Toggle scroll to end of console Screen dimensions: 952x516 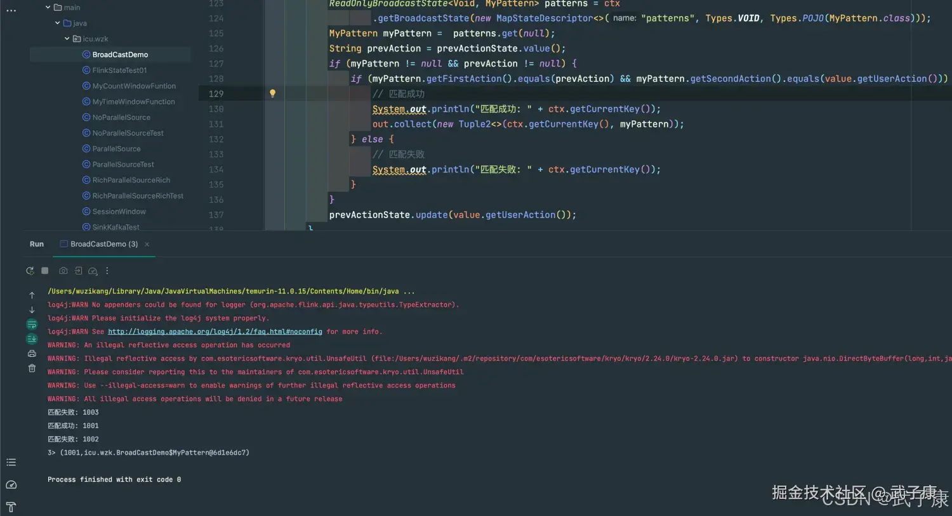pyautogui.click(x=32, y=339)
